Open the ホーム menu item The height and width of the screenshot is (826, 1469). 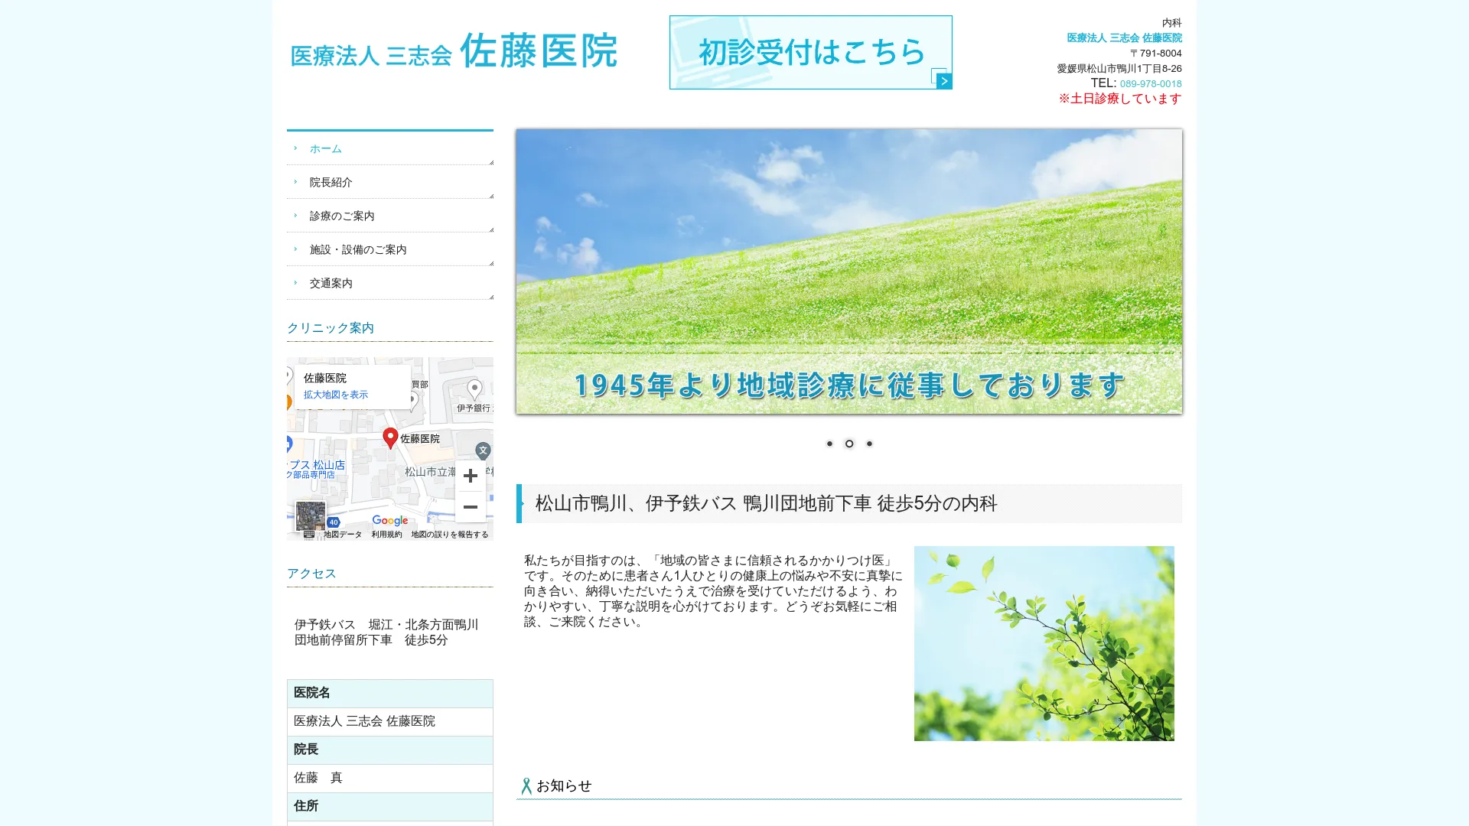(389, 148)
